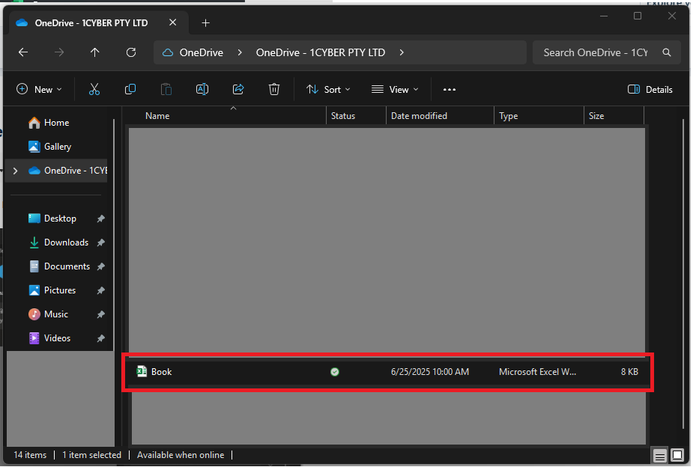The width and height of the screenshot is (696, 467).
Task: Go back with the left arrow
Action: pyautogui.click(x=23, y=52)
